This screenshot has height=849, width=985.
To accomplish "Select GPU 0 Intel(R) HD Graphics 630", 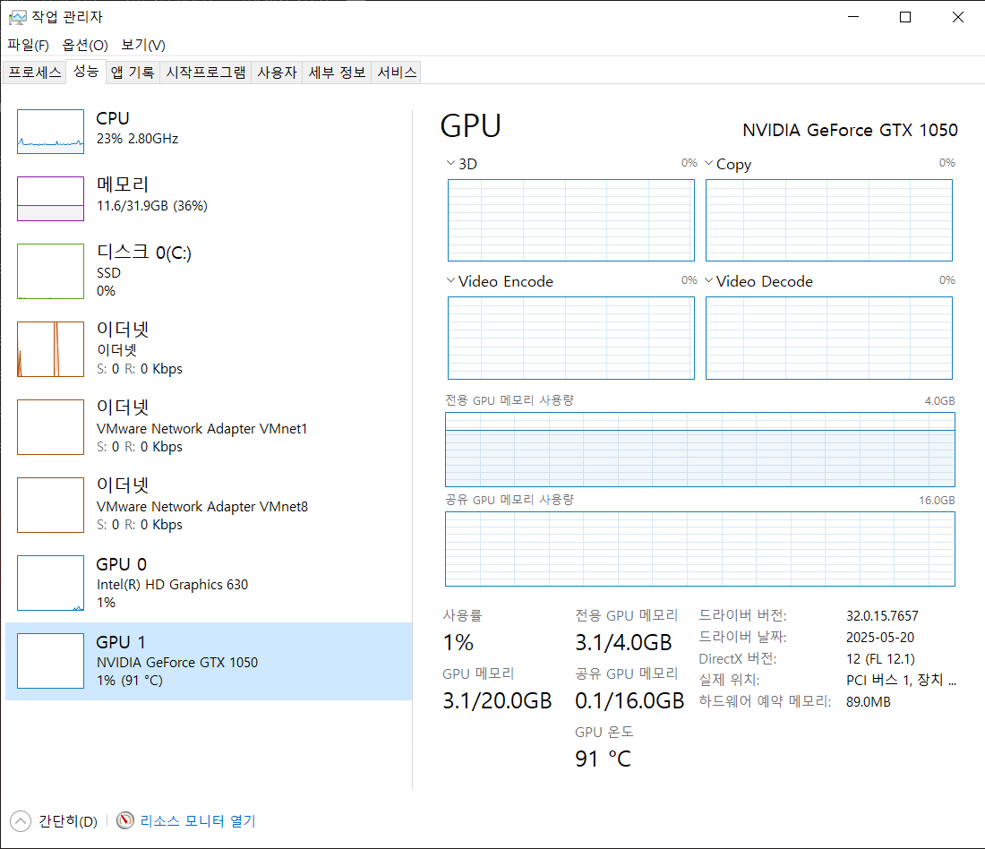I will pyautogui.click(x=209, y=582).
